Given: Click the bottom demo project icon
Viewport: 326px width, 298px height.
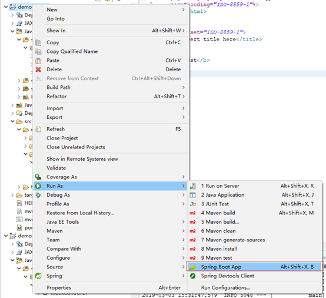Looking at the screenshot, I should [x=13, y=236].
